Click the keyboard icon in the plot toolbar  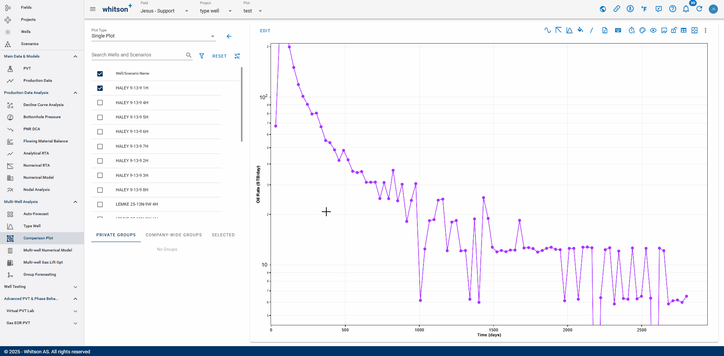pos(618,30)
